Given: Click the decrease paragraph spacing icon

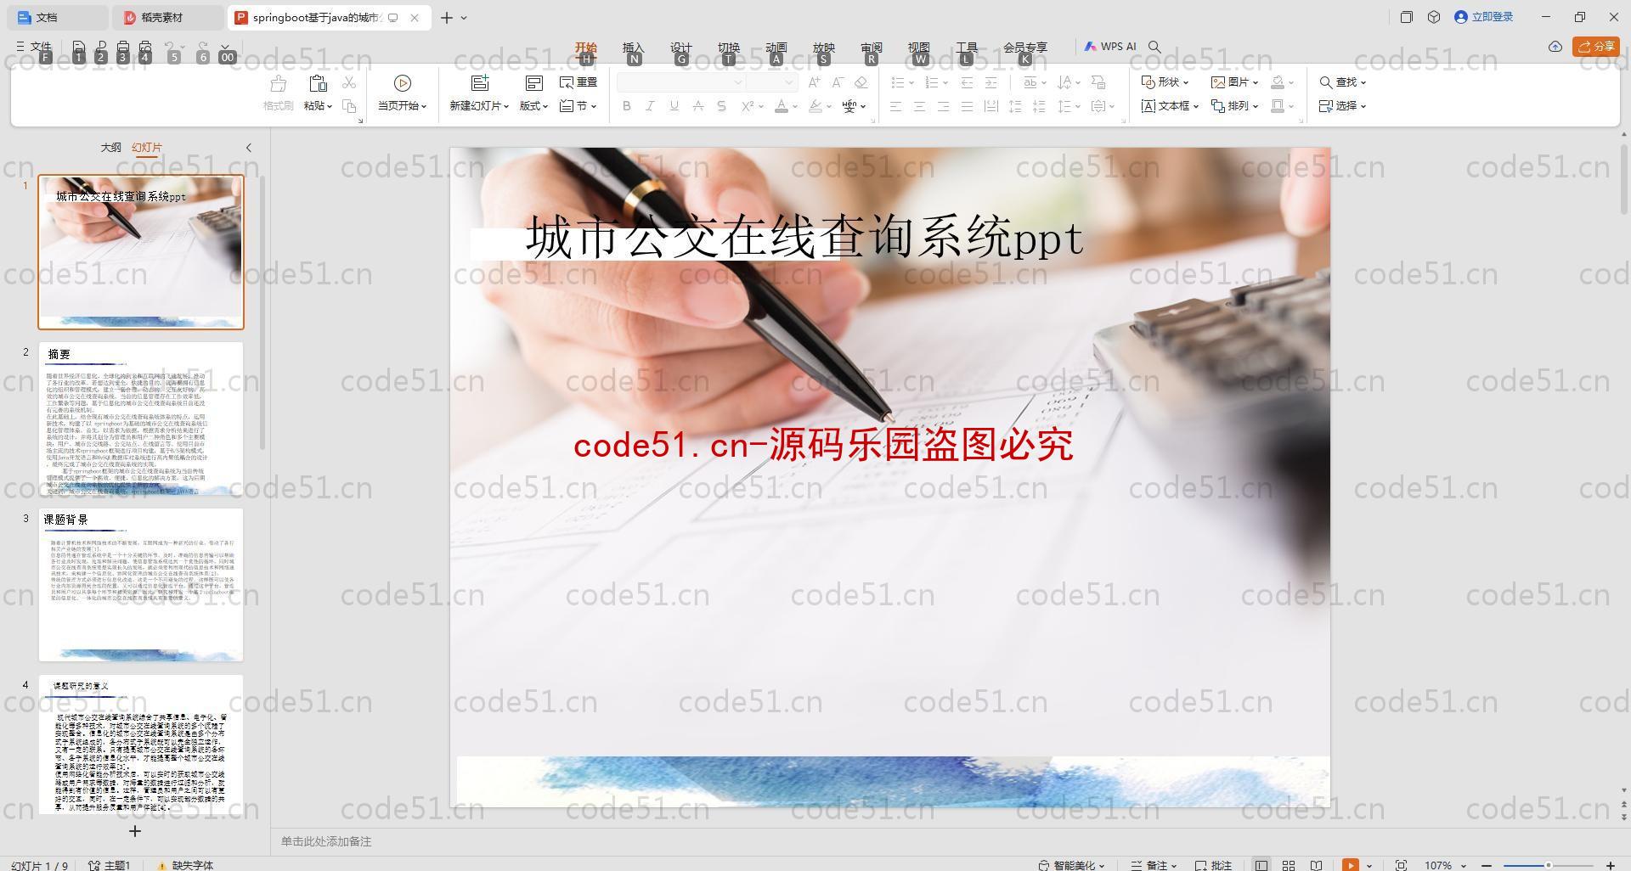Looking at the screenshot, I should 1039,106.
